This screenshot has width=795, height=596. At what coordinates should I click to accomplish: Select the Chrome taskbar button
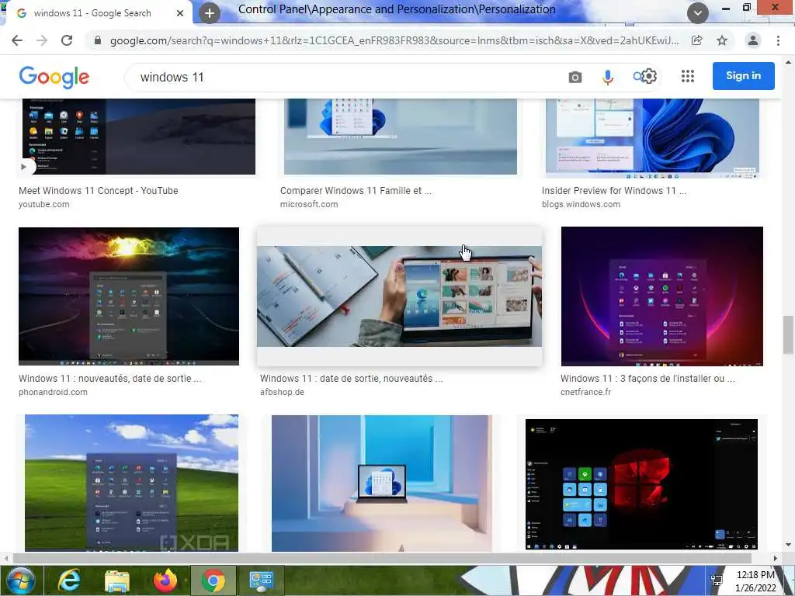click(x=214, y=580)
